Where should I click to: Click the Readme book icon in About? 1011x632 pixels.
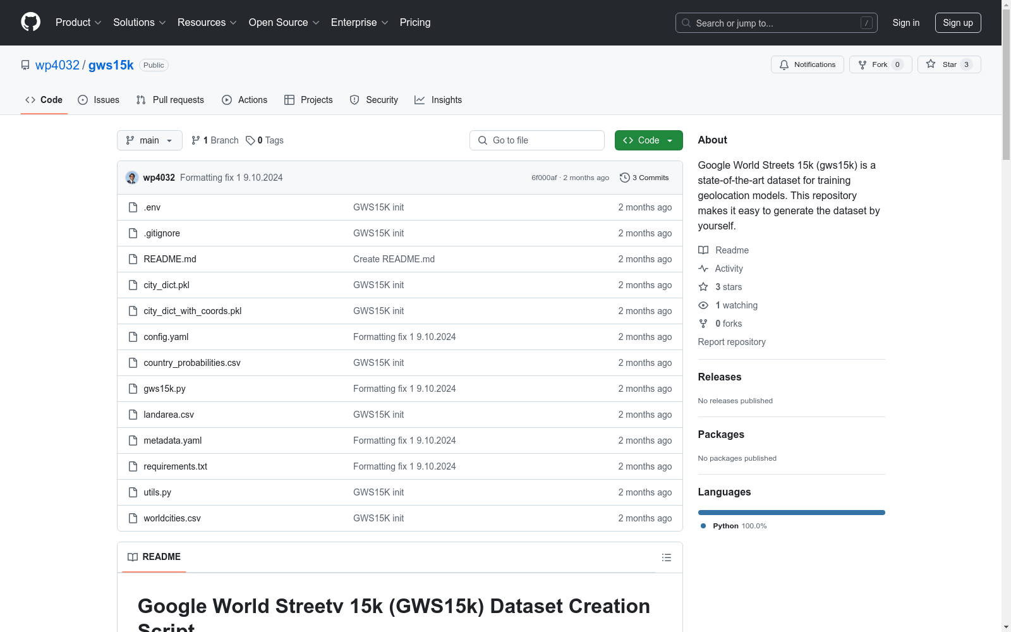coord(703,250)
